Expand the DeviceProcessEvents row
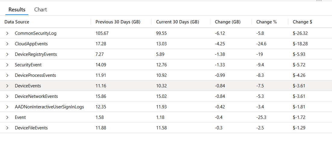 7,75
